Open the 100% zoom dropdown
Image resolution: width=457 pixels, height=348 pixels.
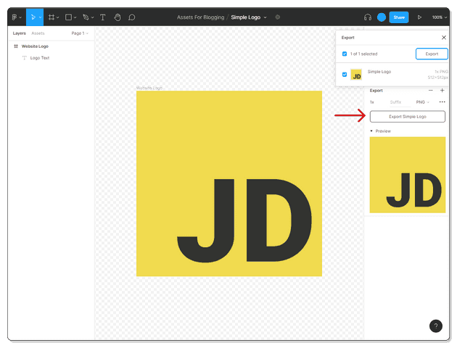(439, 17)
